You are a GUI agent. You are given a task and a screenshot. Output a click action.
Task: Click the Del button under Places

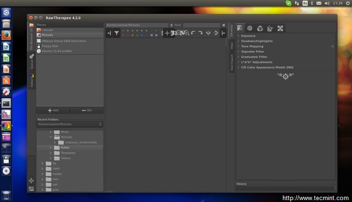pyautogui.click(x=87, y=110)
